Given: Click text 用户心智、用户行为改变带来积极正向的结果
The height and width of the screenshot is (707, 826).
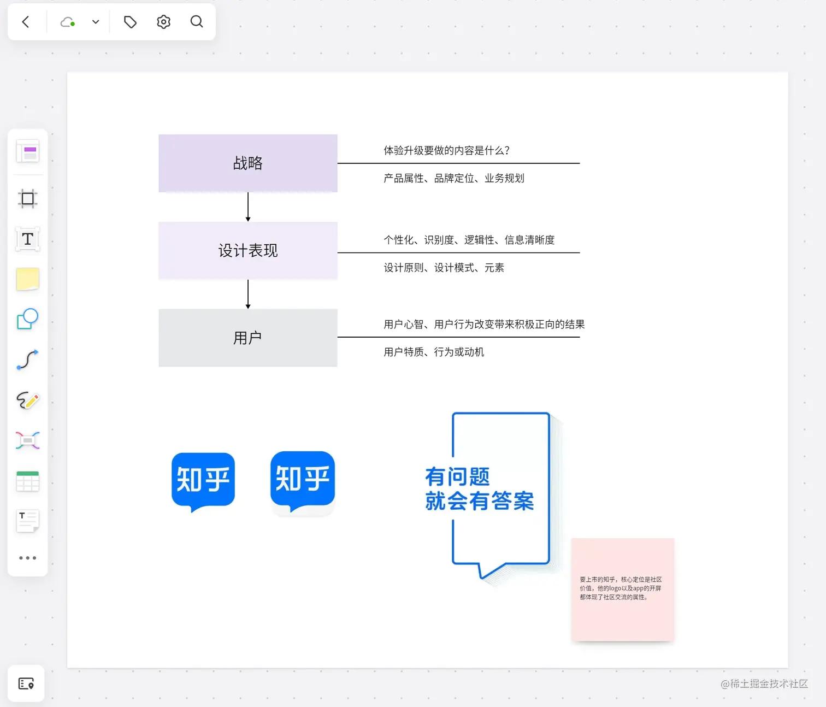Looking at the screenshot, I should click(484, 325).
